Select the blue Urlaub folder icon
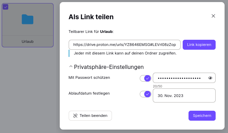Viewport: 228px width, 133px height. [27, 19]
